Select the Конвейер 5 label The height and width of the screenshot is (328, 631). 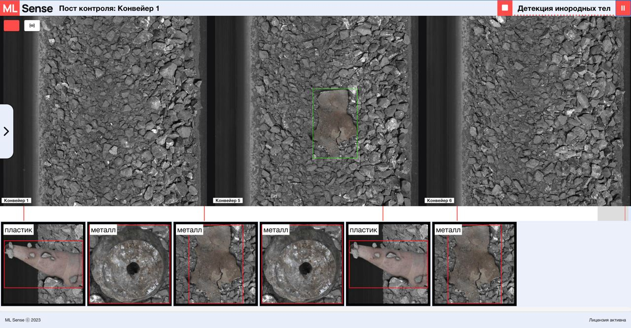(x=228, y=200)
